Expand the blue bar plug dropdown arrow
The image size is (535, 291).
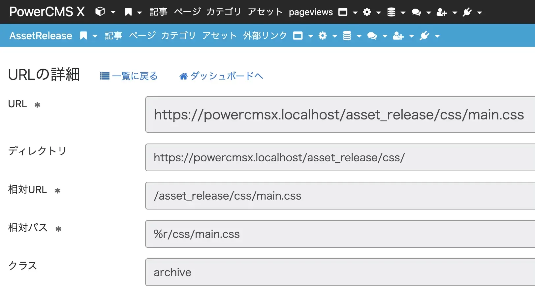[437, 36]
